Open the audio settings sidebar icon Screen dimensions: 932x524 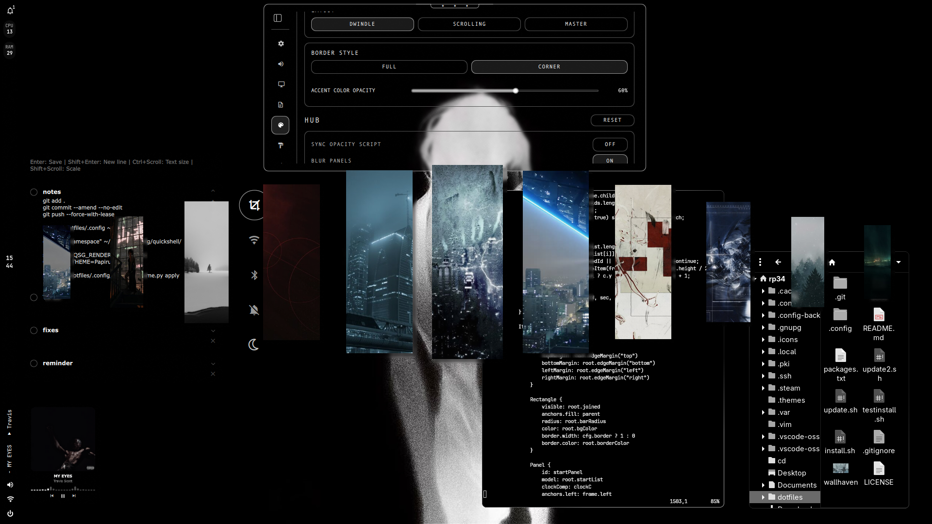tap(281, 64)
